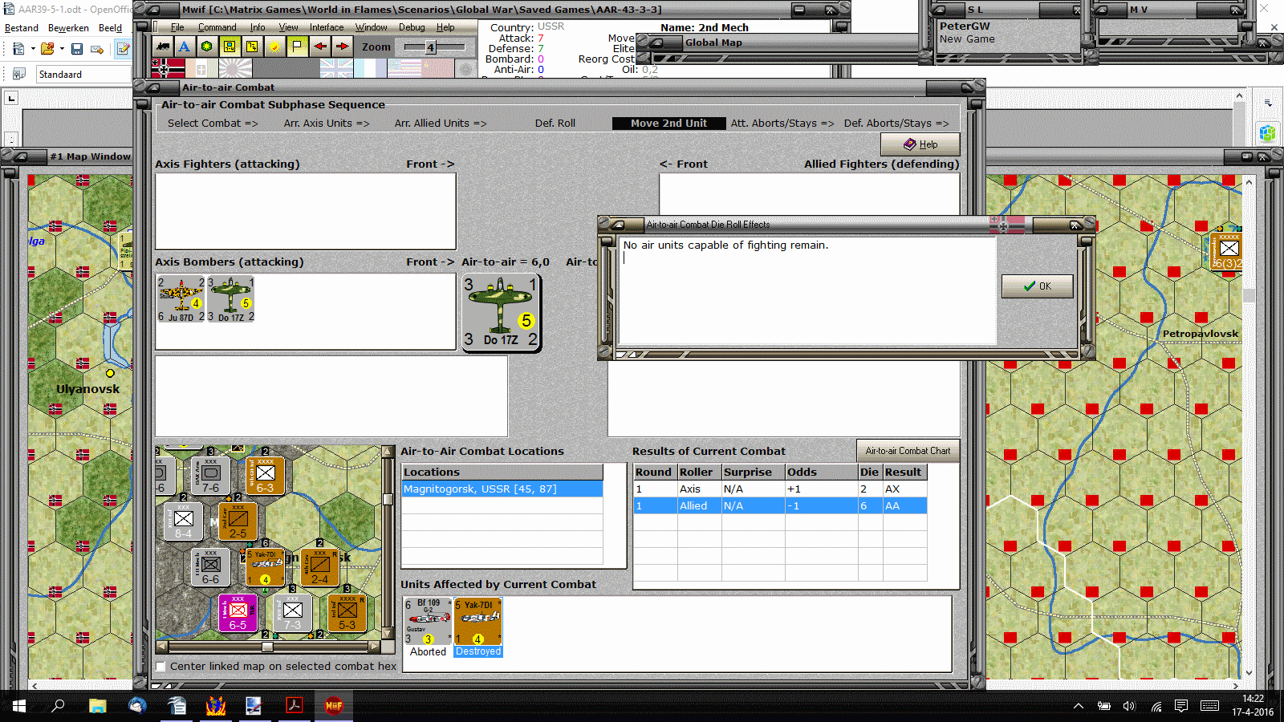Close the Air-to-air Combat Die Roll Effects dialog
1284x722 pixels.
point(1075,225)
